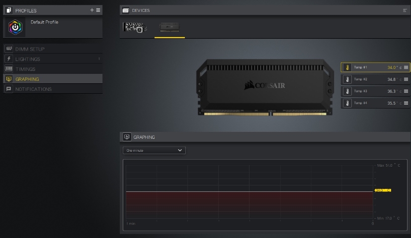
Task: Open the Timings section
Action: point(53,69)
